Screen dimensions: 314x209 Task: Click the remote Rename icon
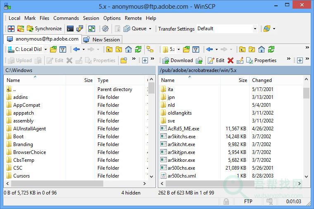(240, 60)
